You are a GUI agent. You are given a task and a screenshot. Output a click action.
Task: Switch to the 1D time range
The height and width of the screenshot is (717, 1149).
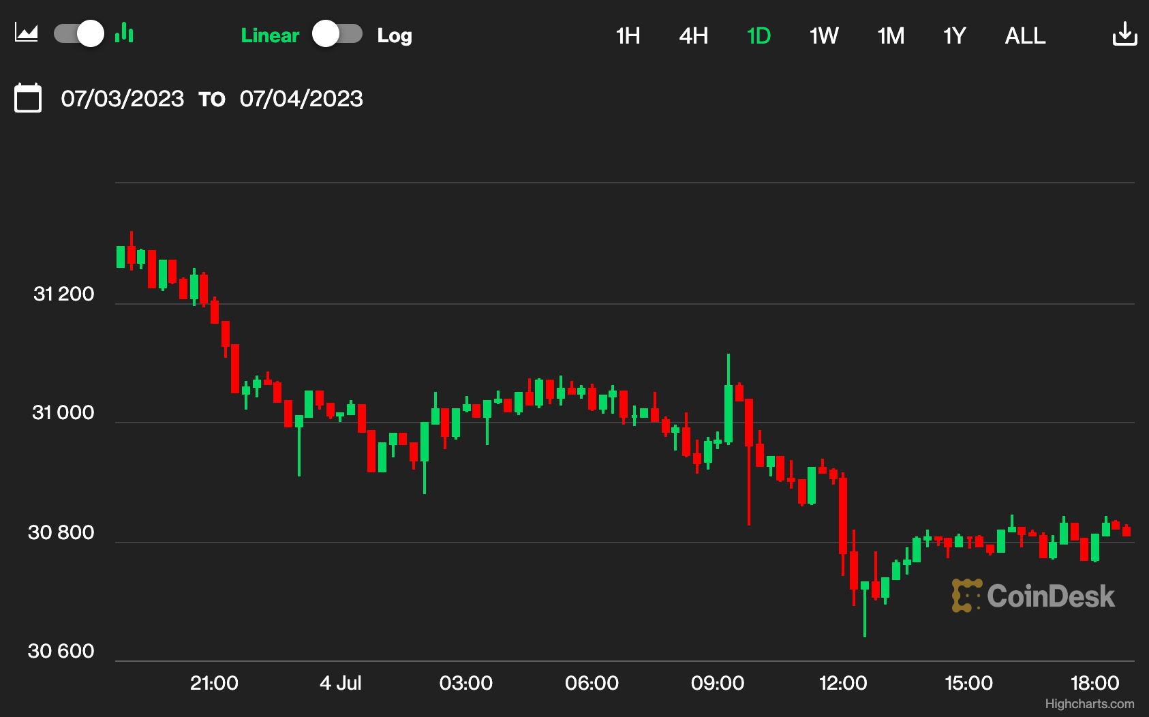(759, 35)
